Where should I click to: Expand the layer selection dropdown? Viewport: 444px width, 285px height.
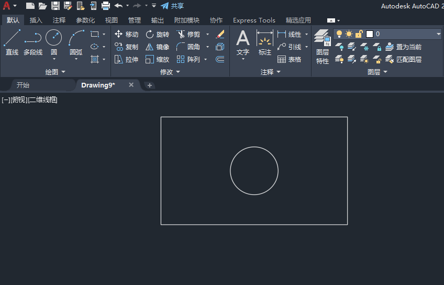(438, 34)
